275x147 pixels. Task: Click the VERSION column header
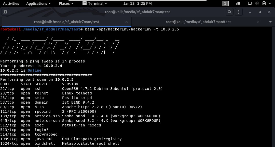click(70, 84)
